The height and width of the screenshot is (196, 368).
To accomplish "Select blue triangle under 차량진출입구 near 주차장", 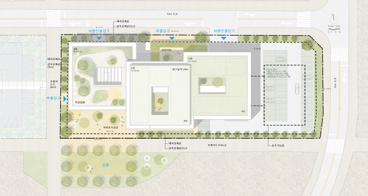I will click(x=224, y=38).
